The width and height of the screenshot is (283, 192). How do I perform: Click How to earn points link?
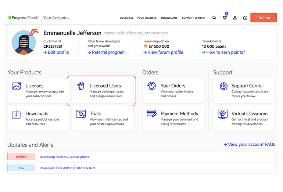[223, 52]
